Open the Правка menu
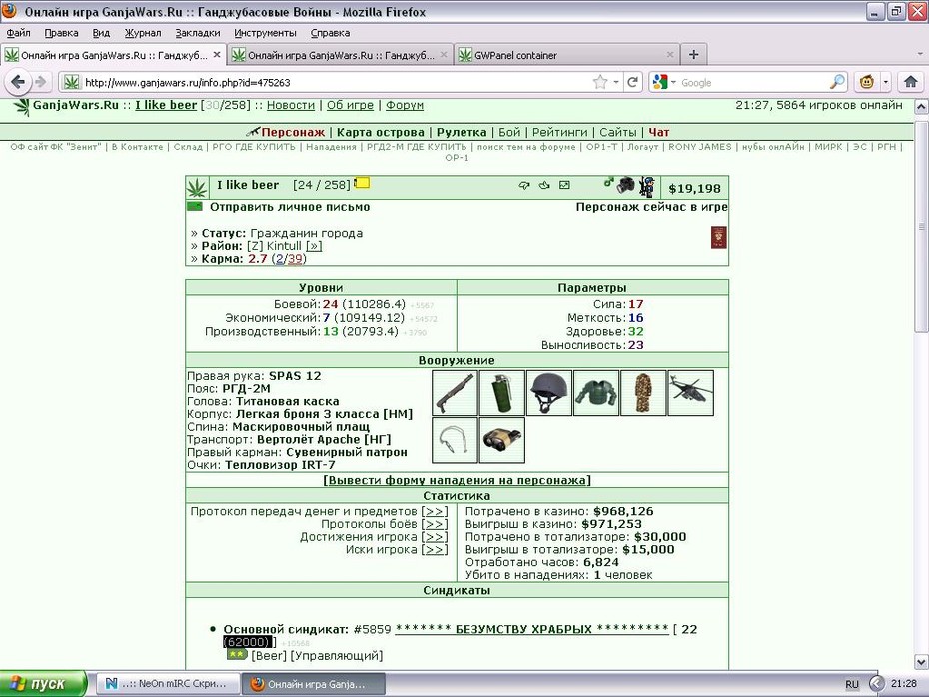Image resolution: width=929 pixels, height=697 pixels. (x=62, y=33)
